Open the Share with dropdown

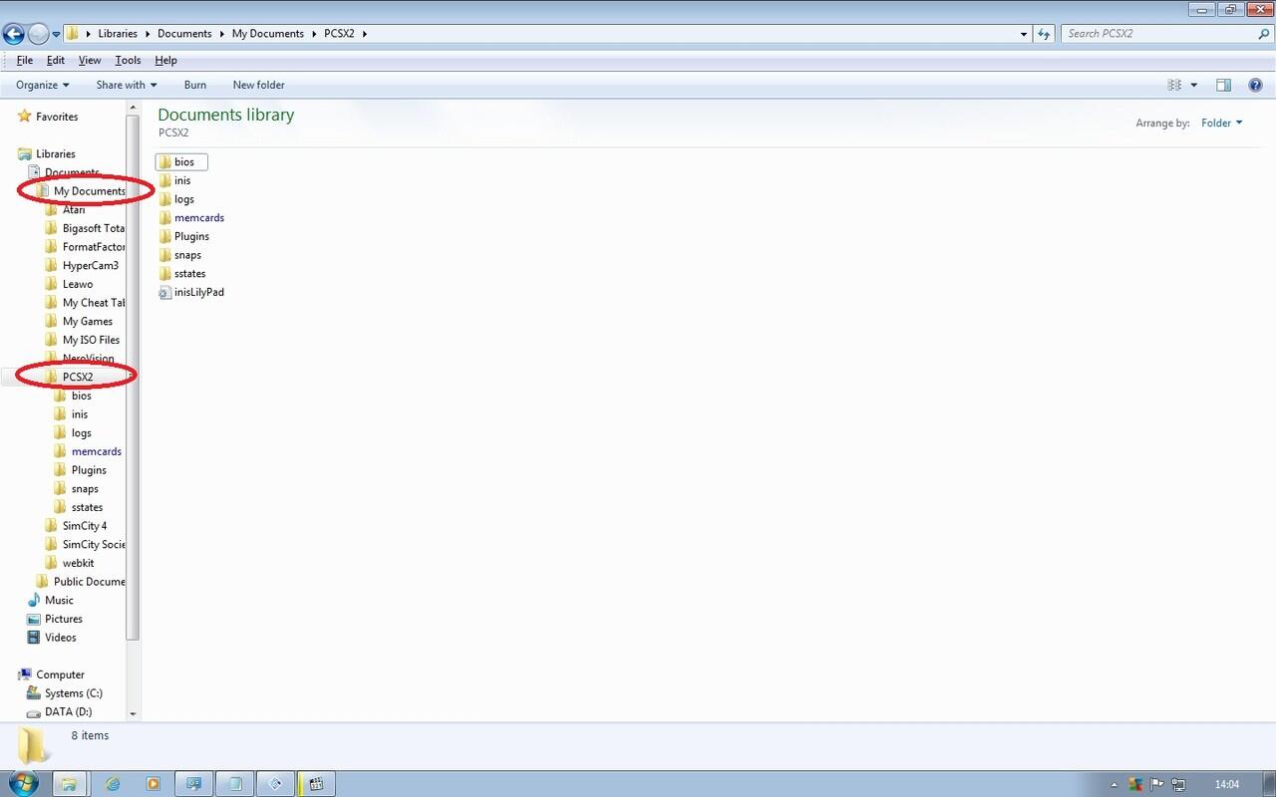[x=127, y=86]
